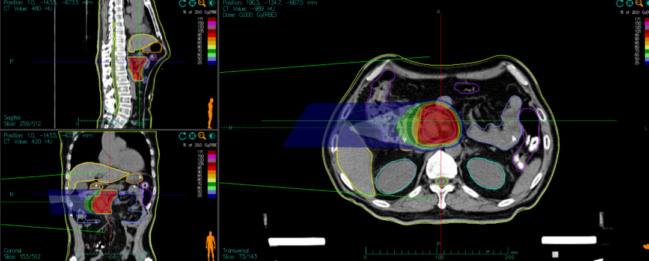Click the crosshair center icon in coronal panel
Viewport: 649px width, 261px height.
coord(192,136)
